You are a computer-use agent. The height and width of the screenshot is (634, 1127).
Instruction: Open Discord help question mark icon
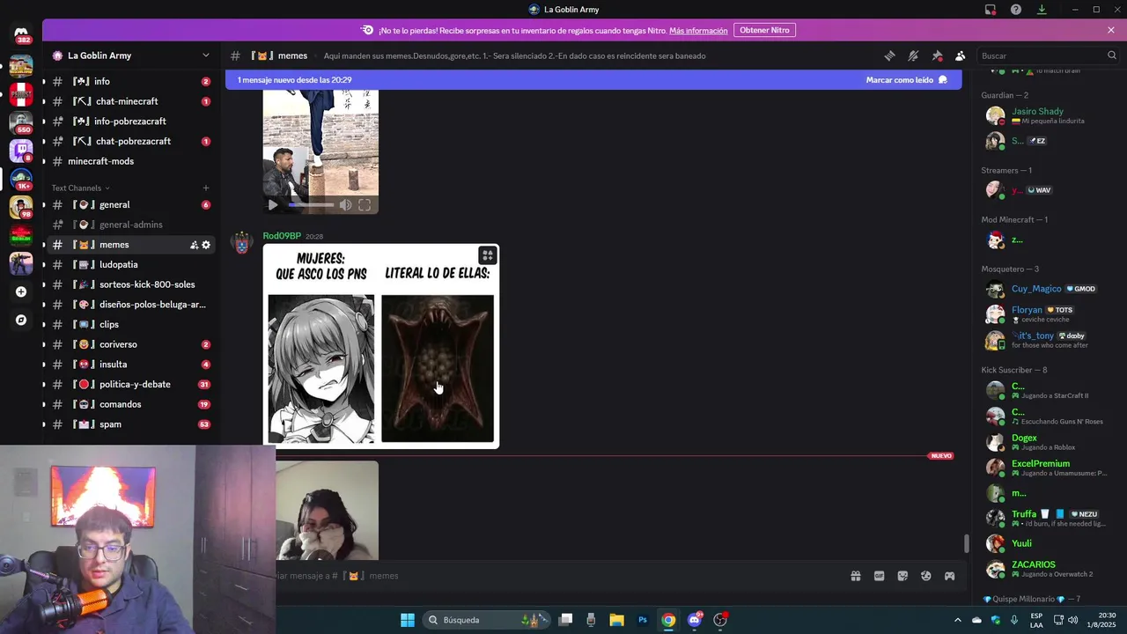pos(1016,10)
